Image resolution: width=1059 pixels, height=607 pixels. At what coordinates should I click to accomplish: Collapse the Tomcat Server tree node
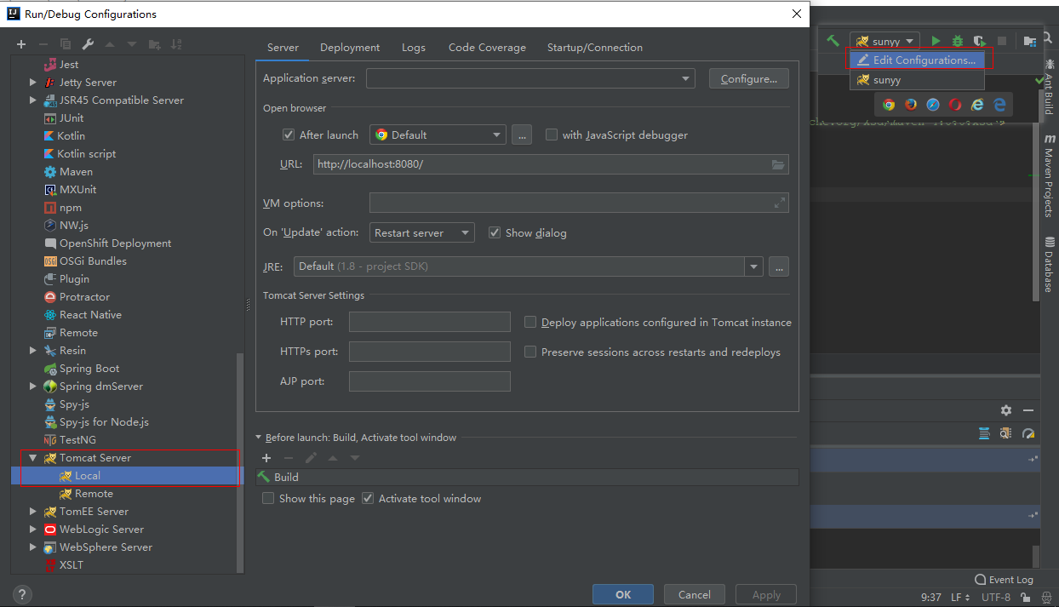pos(33,458)
